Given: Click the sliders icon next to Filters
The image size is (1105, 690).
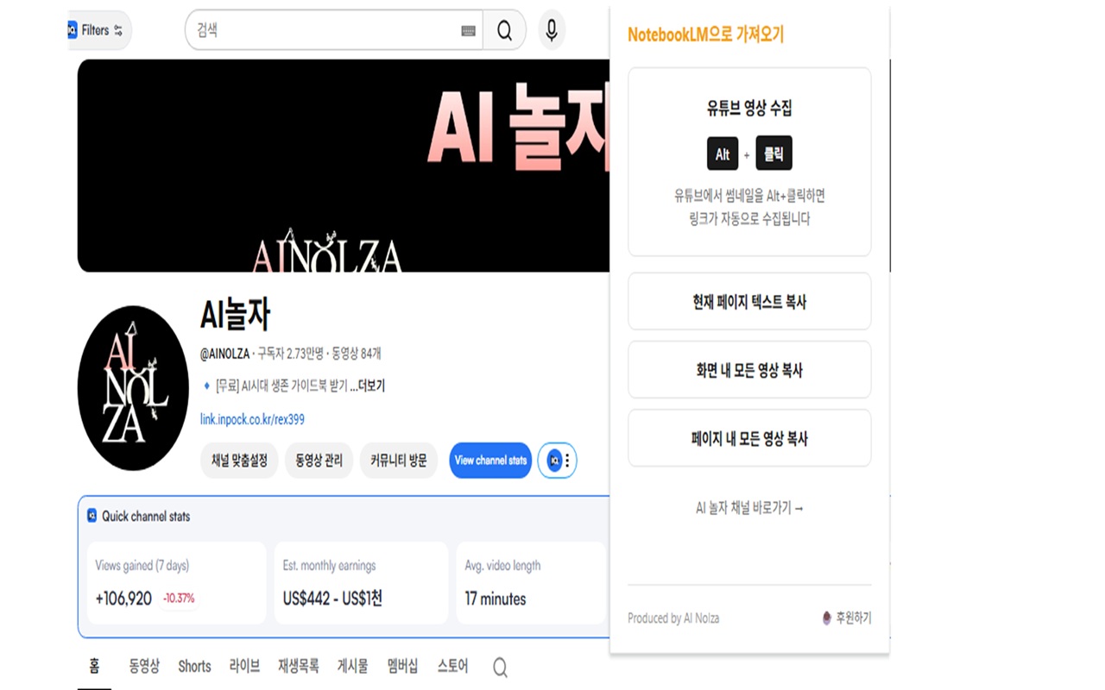Looking at the screenshot, I should coord(117,30).
